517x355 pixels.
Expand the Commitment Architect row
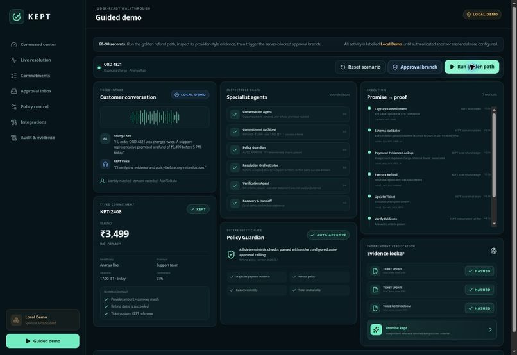288,132
